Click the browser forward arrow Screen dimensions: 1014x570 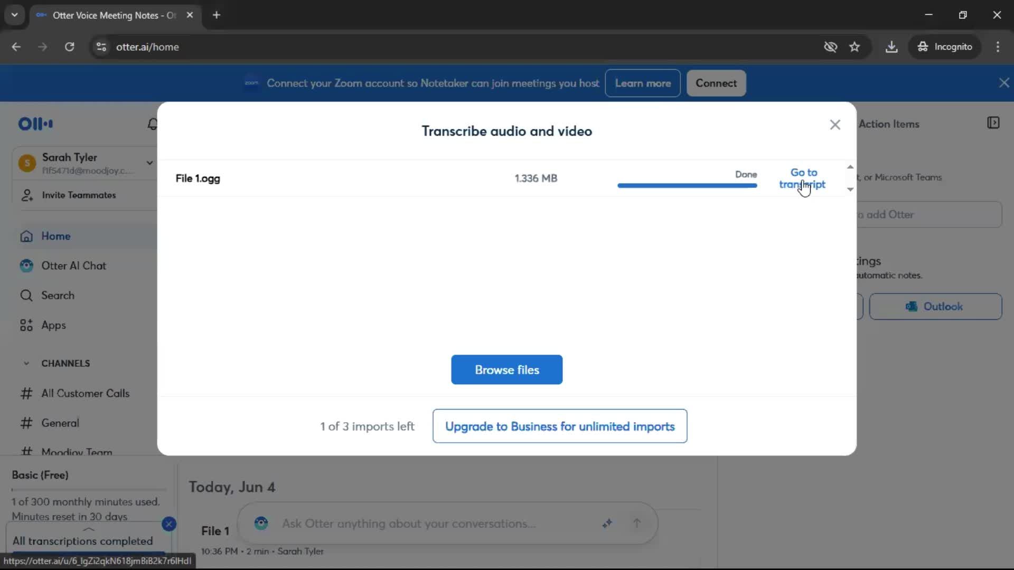(43, 47)
